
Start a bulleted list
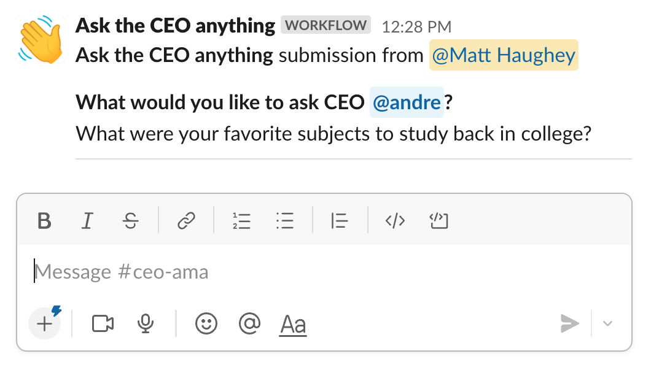pos(285,220)
